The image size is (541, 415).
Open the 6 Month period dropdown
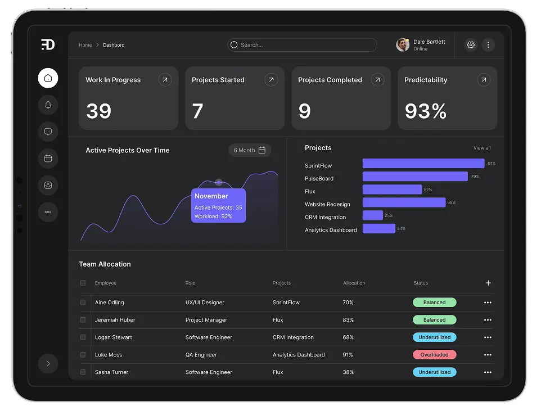pos(249,150)
